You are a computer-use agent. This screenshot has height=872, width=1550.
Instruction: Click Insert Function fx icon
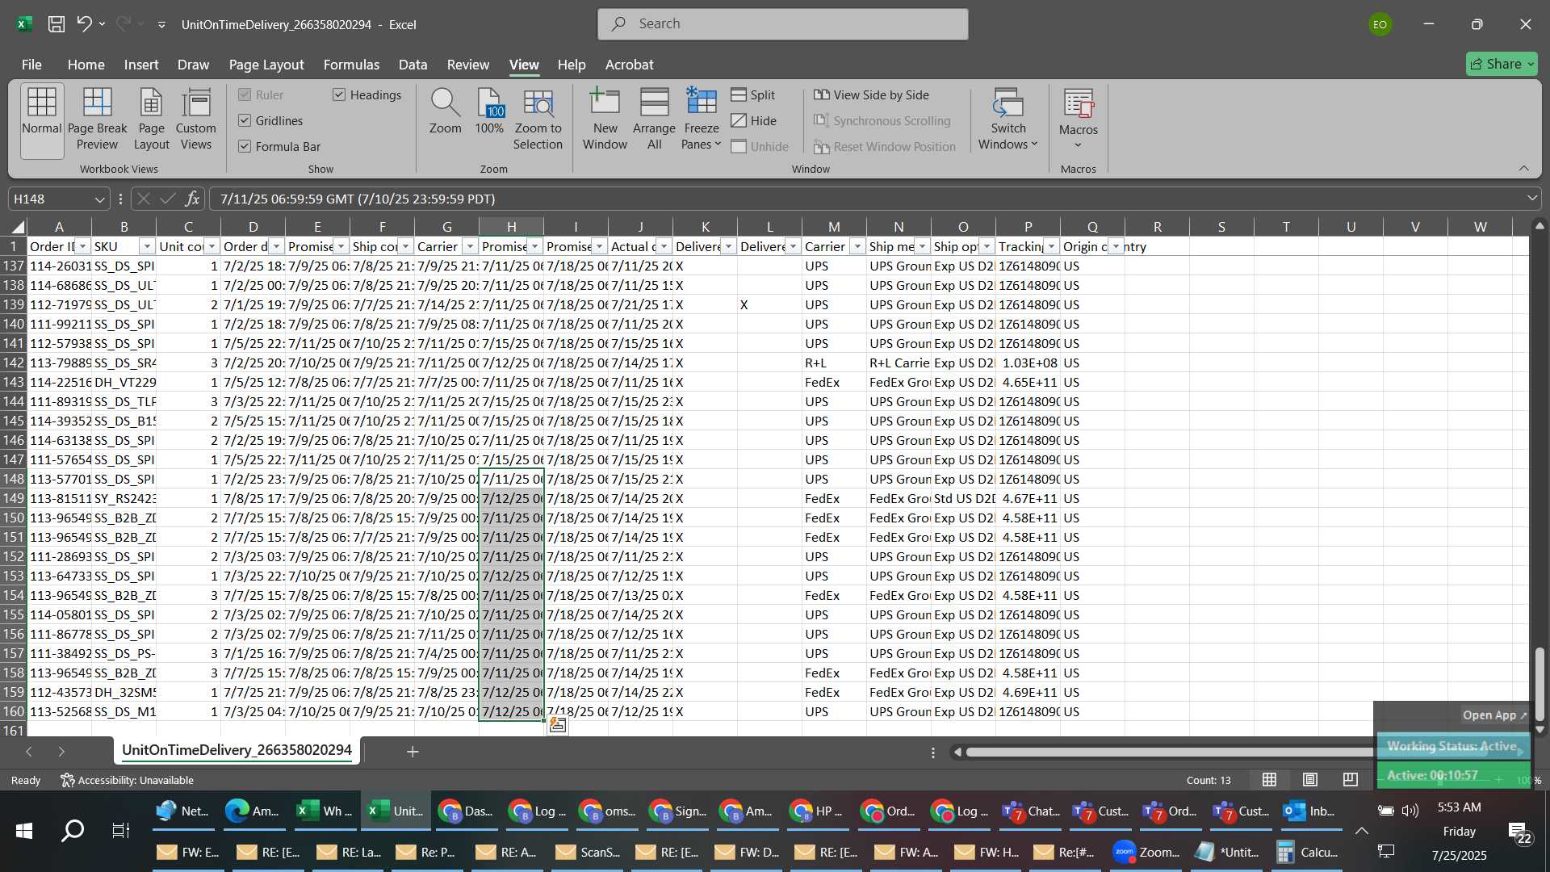pos(192,199)
